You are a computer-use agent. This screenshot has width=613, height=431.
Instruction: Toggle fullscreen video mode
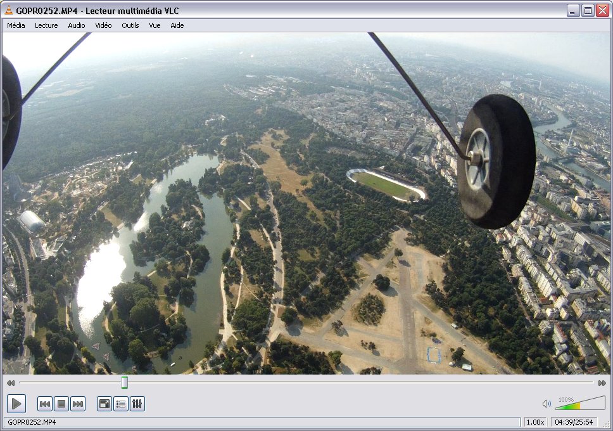tap(104, 404)
